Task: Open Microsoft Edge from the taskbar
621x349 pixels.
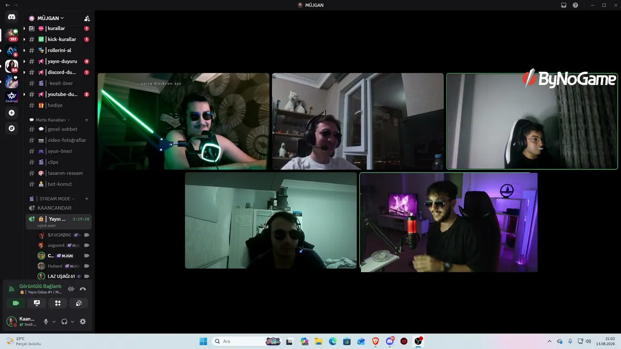Action: pyautogui.click(x=333, y=341)
